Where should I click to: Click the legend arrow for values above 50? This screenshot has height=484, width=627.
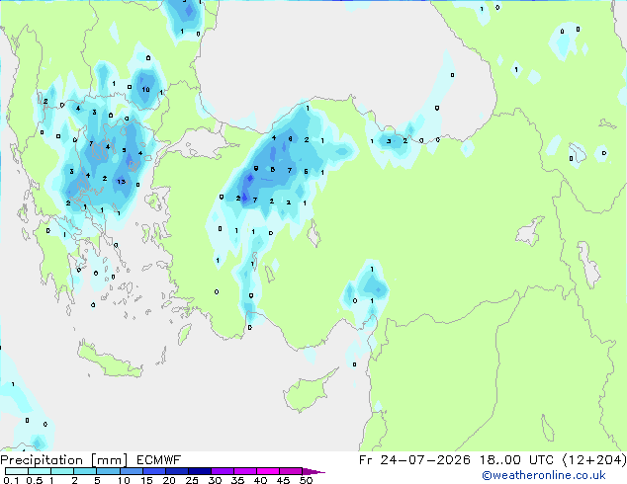(x=313, y=471)
